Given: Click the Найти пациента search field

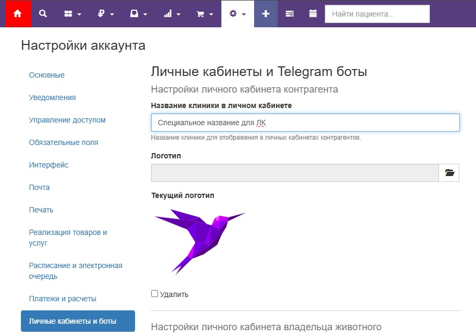Looking at the screenshot, I should [377, 14].
